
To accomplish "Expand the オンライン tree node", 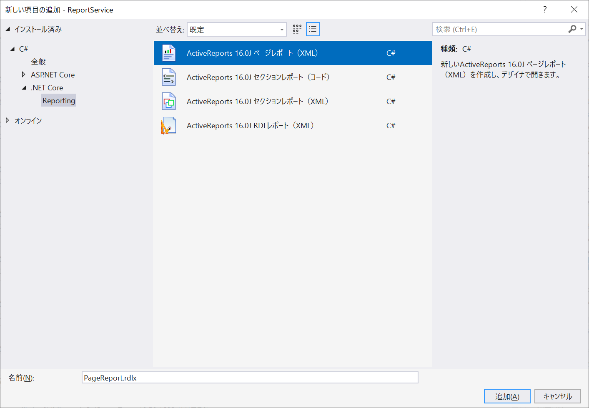I will [x=8, y=120].
